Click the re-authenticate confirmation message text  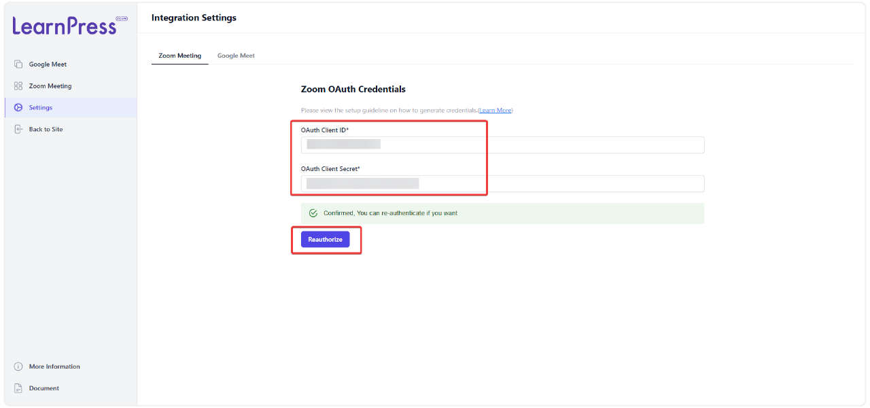click(391, 213)
